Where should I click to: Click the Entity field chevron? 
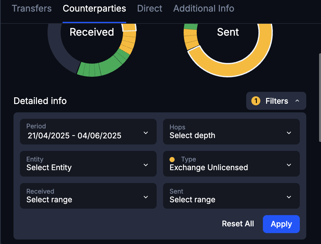click(146, 164)
